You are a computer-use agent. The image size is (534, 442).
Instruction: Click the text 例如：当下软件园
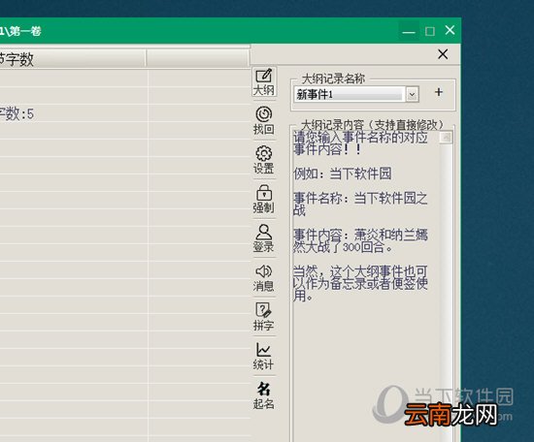click(x=343, y=174)
